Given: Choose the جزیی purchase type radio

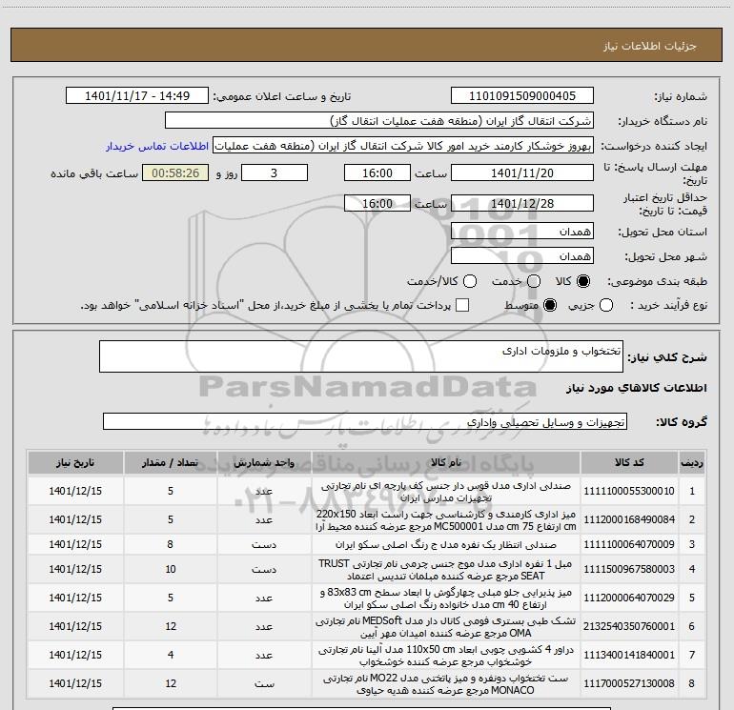Looking at the screenshot, I should 605,305.
